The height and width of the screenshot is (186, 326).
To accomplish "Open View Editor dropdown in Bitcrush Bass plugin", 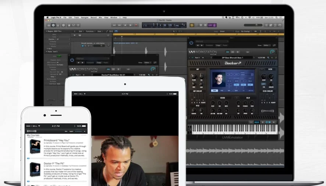I will (x=267, y=45).
